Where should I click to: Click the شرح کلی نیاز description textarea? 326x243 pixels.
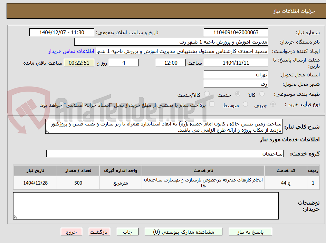coord(164,127)
